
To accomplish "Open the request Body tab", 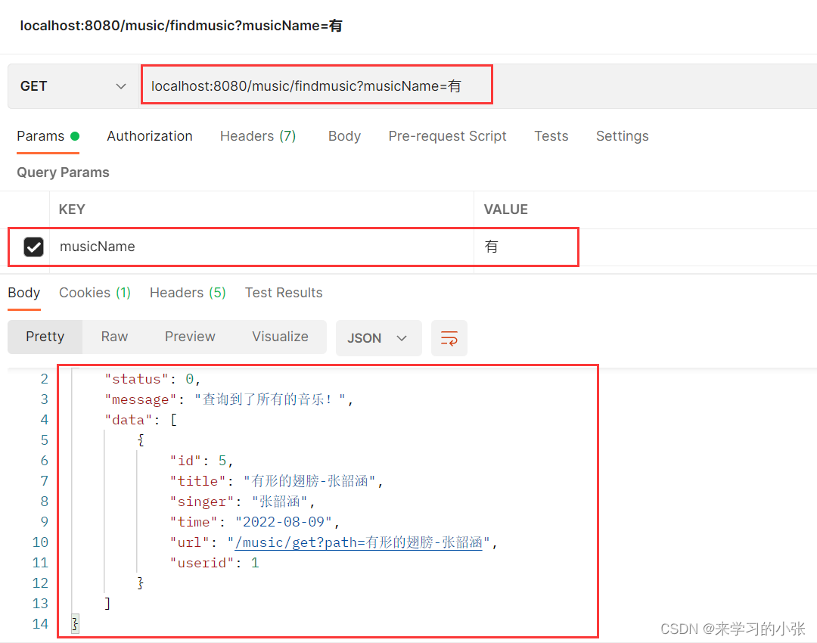I will coord(344,136).
